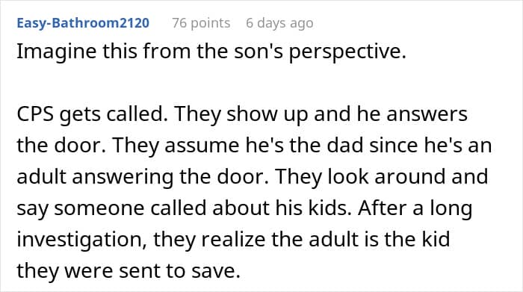Click the phrase After a long

(x=415, y=209)
